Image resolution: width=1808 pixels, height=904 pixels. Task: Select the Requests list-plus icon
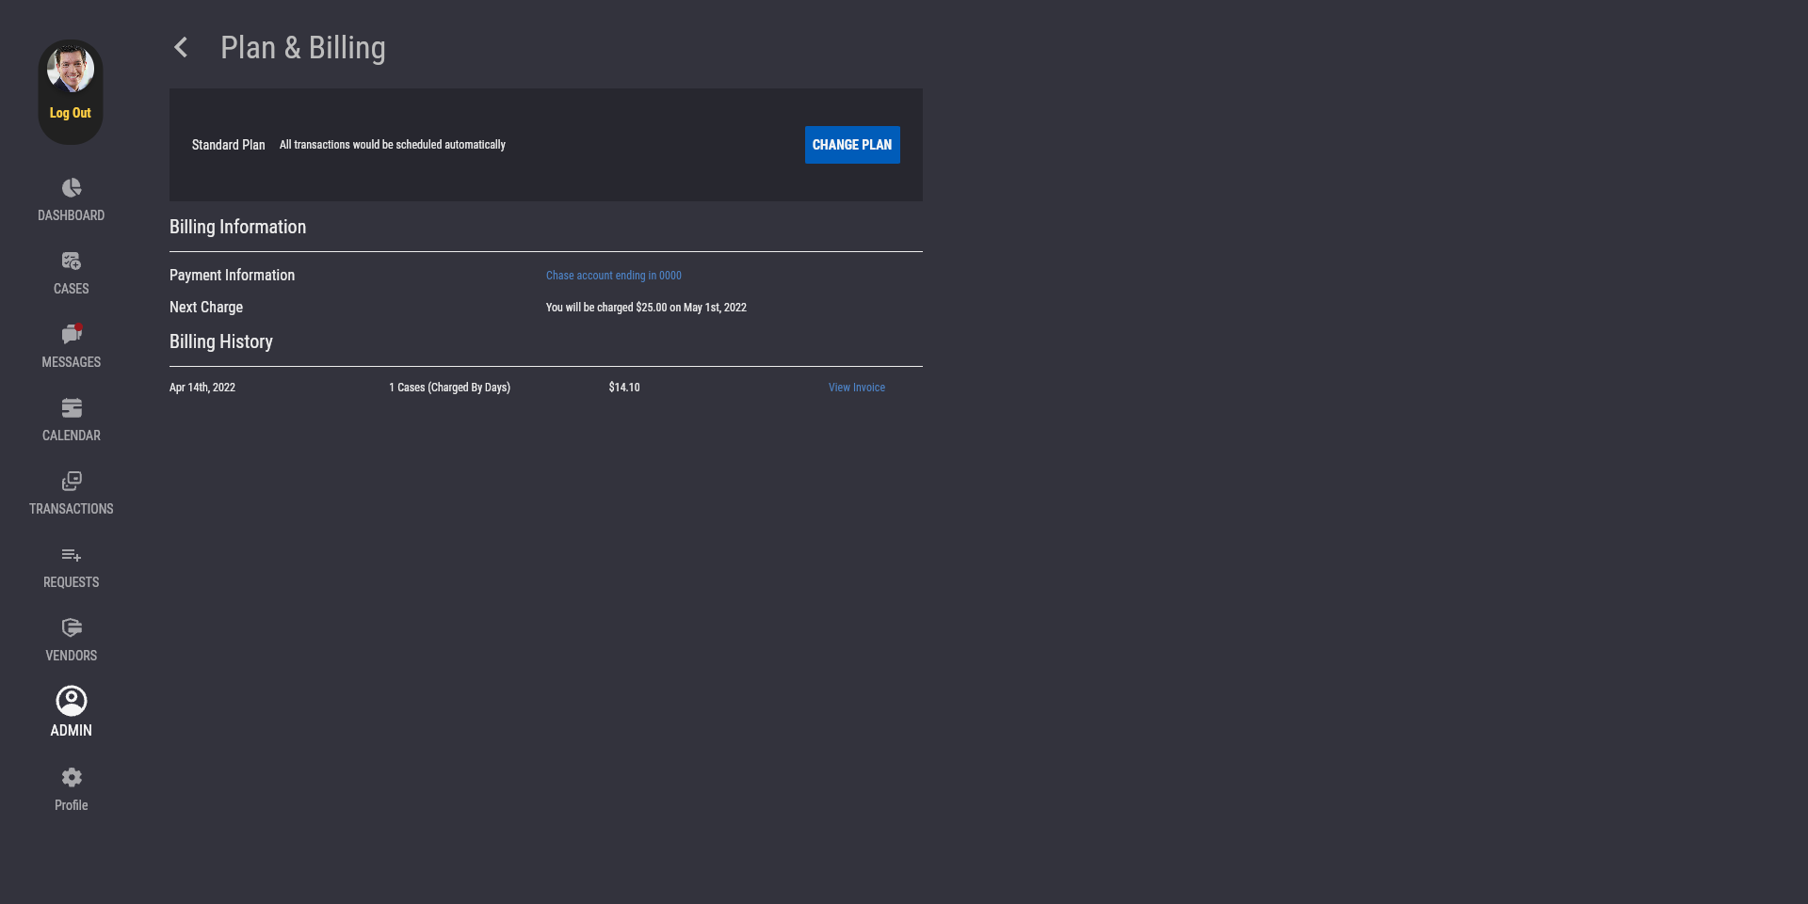(x=72, y=555)
